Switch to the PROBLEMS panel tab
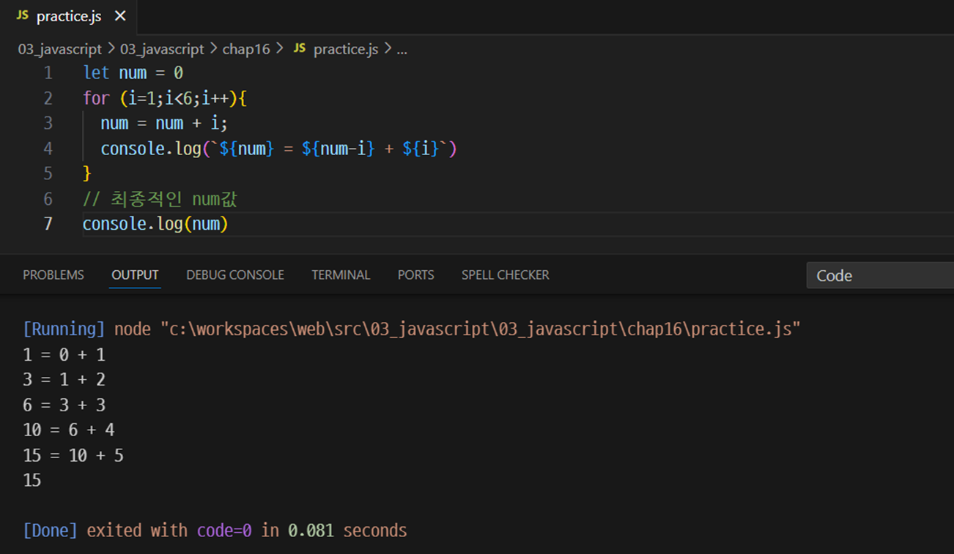This screenshot has width=954, height=554. pyautogui.click(x=53, y=275)
